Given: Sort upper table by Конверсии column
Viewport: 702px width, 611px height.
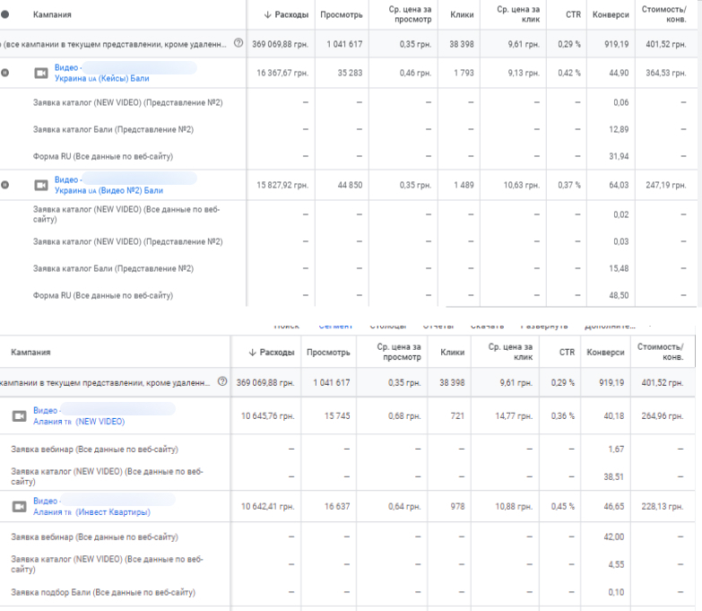Looking at the screenshot, I should [611, 14].
